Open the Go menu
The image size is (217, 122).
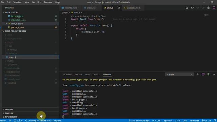click(x=33, y=2)
